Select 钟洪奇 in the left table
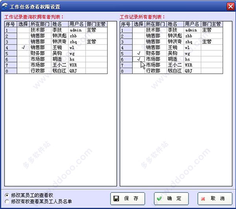 pos(60,42)
